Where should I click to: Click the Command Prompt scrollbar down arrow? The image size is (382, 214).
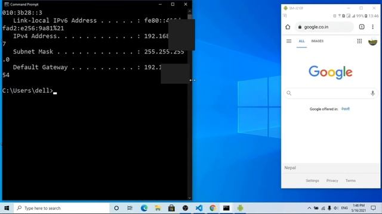pos(190,198)
